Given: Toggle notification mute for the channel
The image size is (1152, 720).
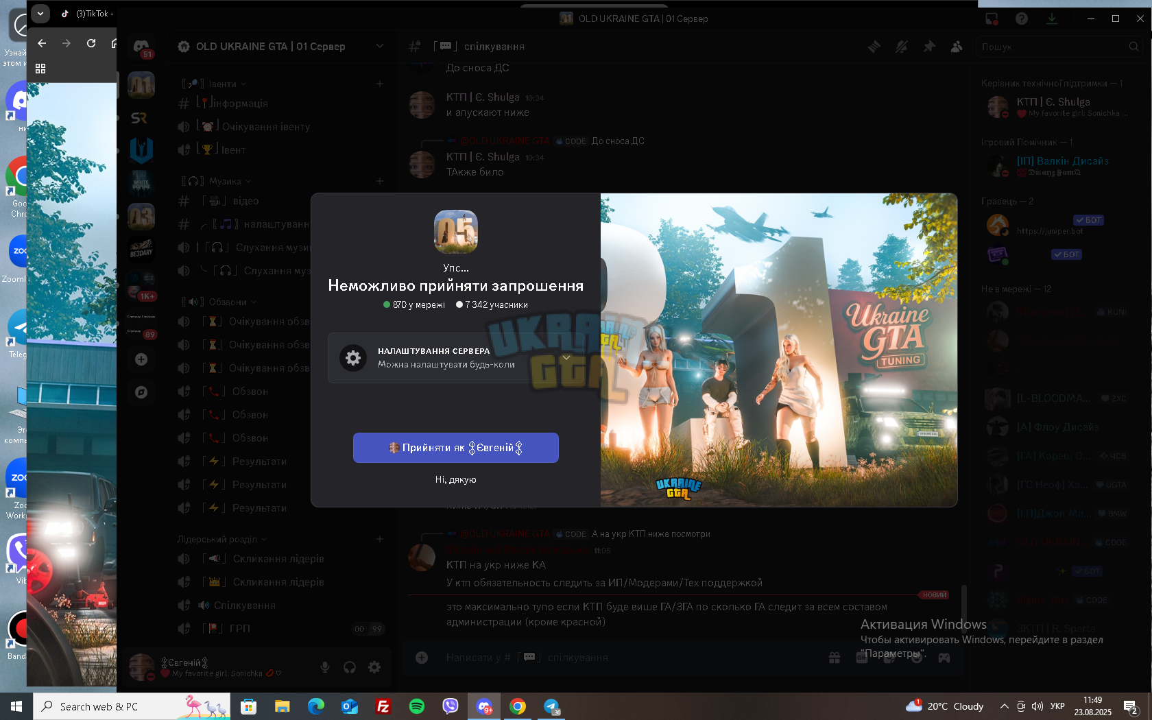Looking at the screenshot, I should tap(902, 47).
